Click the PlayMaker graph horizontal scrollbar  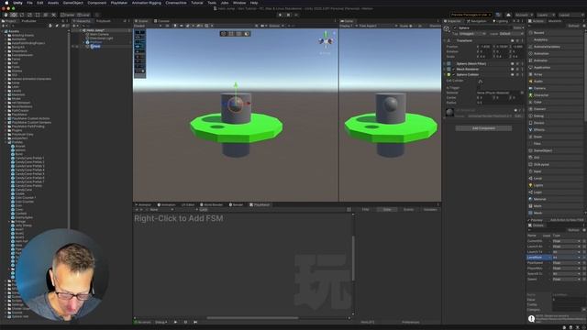[252, 318]
